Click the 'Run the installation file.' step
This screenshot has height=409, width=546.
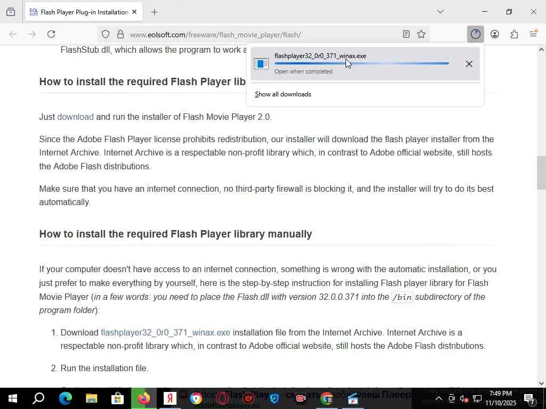click(x=105, y=369)
